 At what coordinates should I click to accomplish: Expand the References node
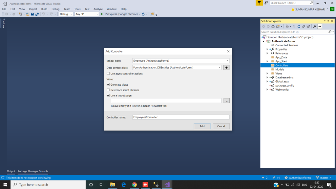pyautogui.click(x=267, y=53)
